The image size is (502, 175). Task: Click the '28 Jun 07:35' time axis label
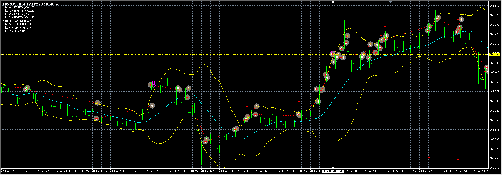click(281, 171)
